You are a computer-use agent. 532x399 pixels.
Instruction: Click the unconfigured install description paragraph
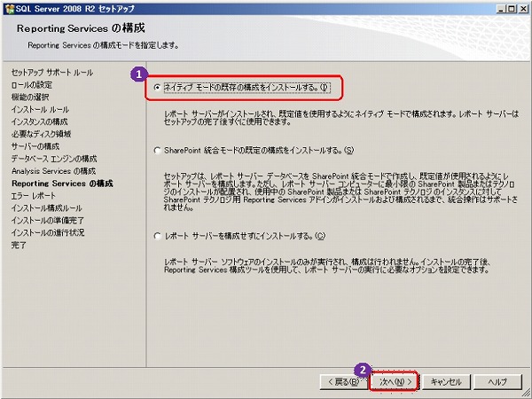coord(327,266)
